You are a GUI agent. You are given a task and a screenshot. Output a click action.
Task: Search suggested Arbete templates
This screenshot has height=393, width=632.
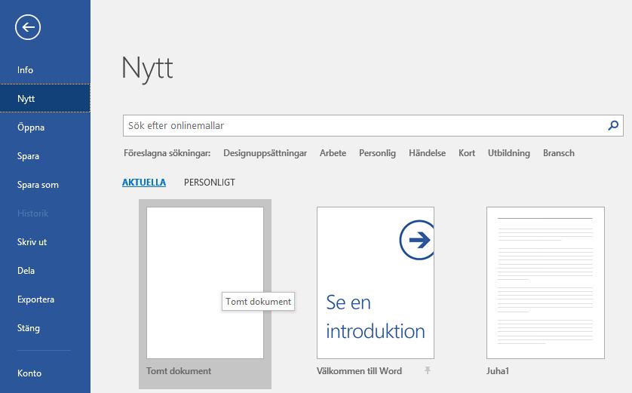pos(333,153)
